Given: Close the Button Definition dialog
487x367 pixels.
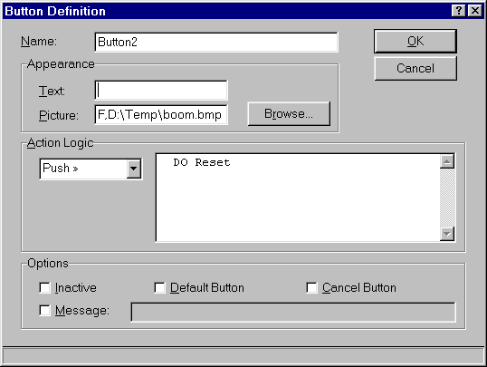Looking at the screenshot, I should point(475,11).
